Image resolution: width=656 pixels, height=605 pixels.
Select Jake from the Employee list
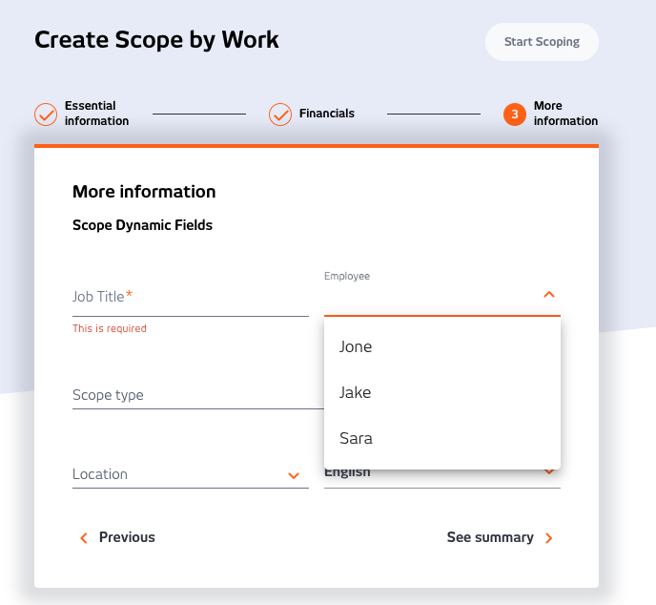pyautogui.click(x=442, y=392)
